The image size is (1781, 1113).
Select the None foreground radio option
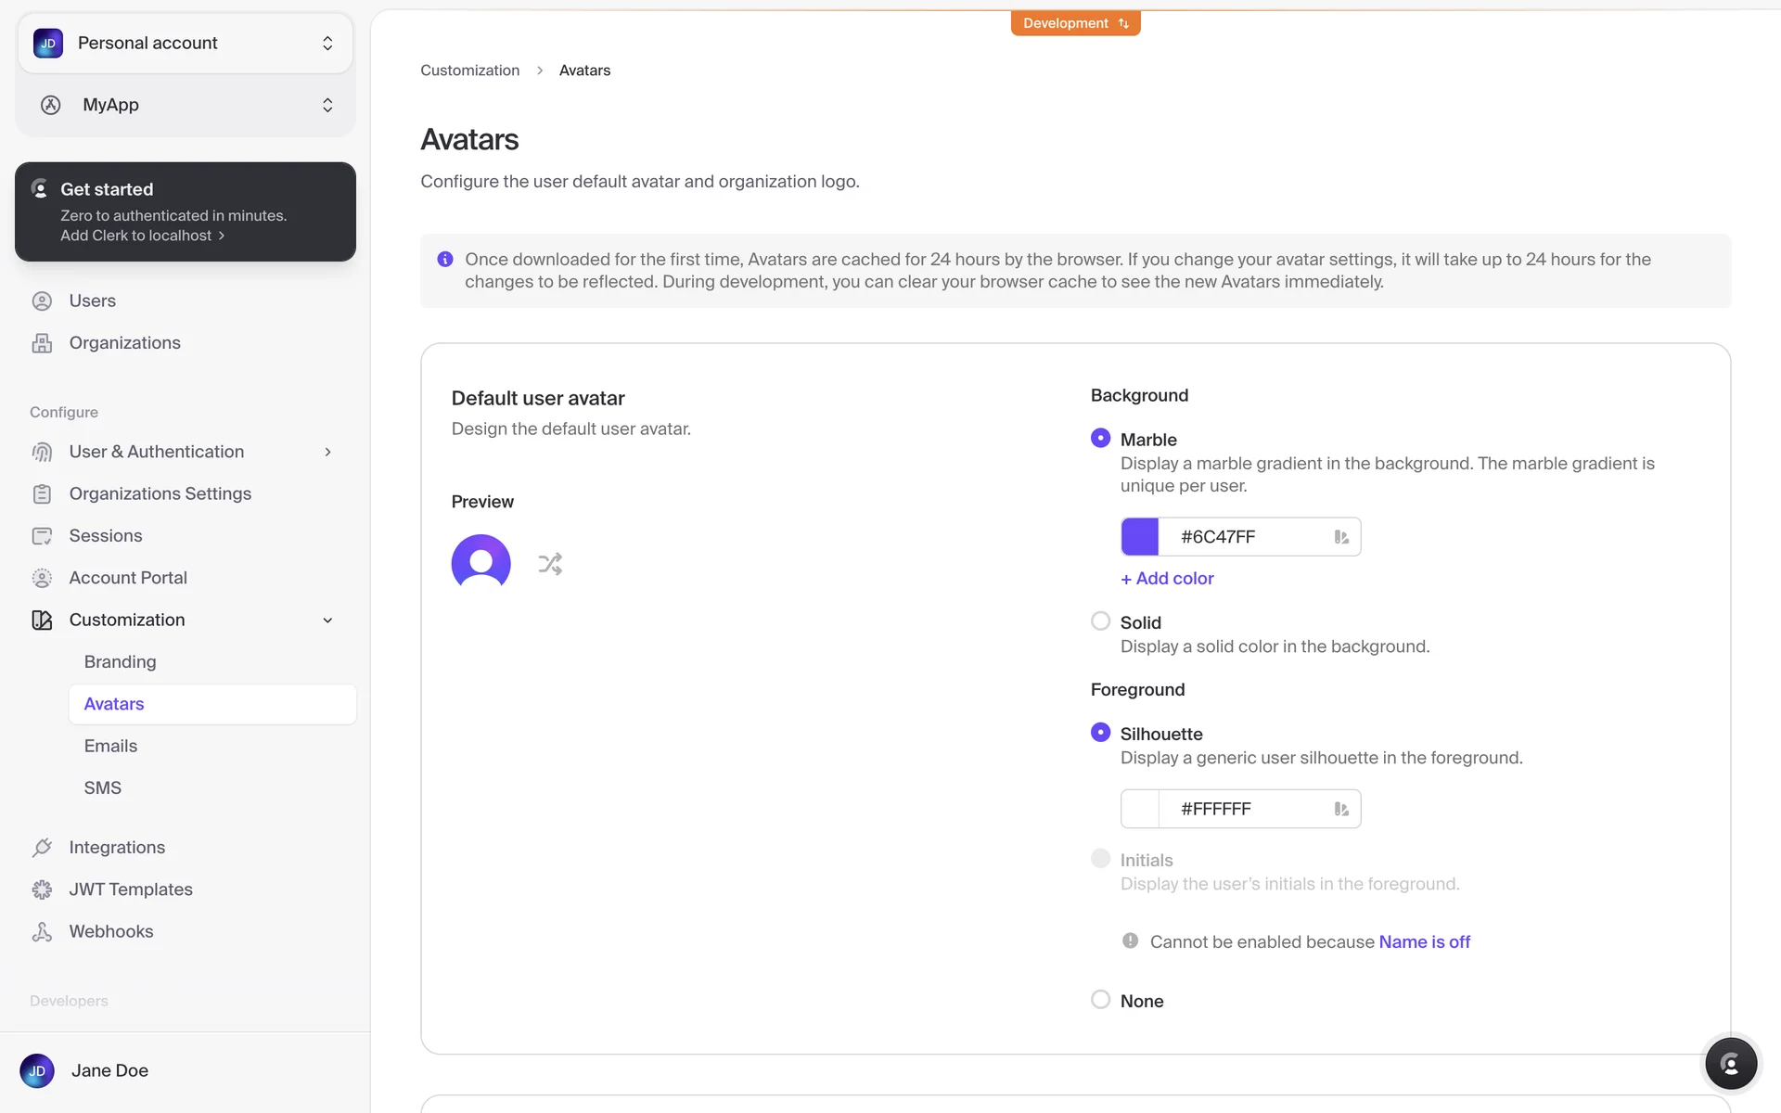(x=1100, y=1000)
